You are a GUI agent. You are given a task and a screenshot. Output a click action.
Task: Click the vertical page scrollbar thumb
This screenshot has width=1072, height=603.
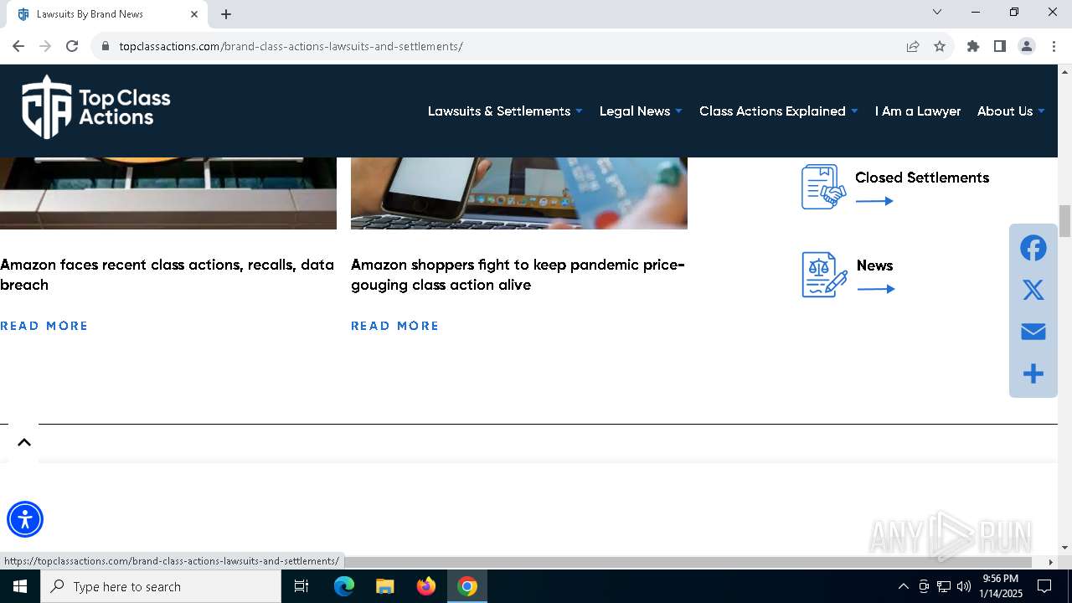[x=1064, y=221]
